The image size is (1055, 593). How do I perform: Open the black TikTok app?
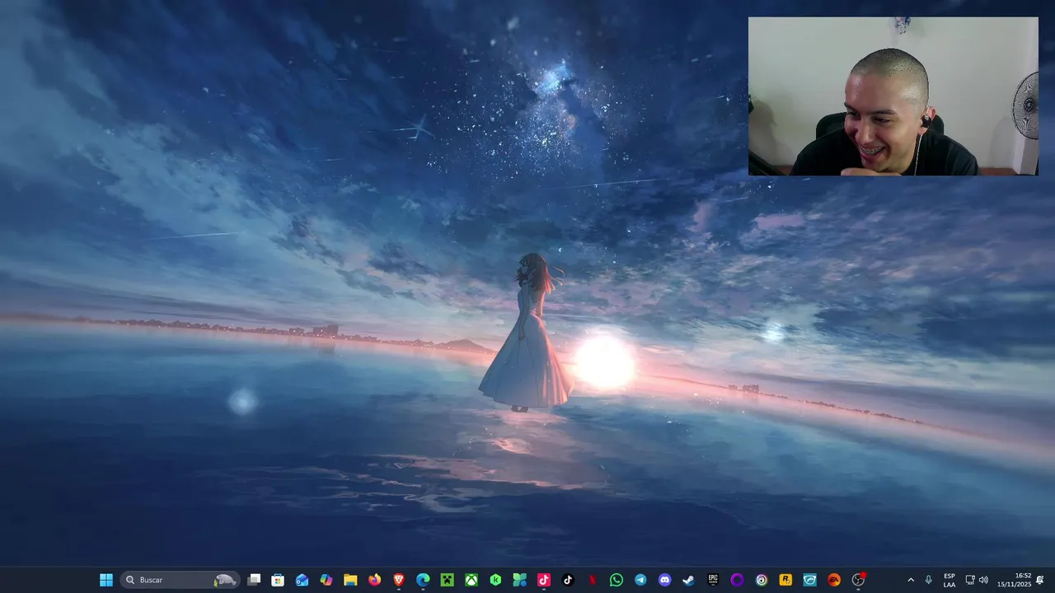coord(568,580)
